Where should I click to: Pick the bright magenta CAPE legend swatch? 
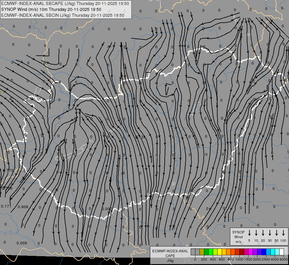click(x=251, y=252)
